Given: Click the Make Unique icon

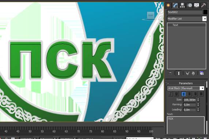Looking at the screenshot, I should pyautogui.click(x=187, y=73).
